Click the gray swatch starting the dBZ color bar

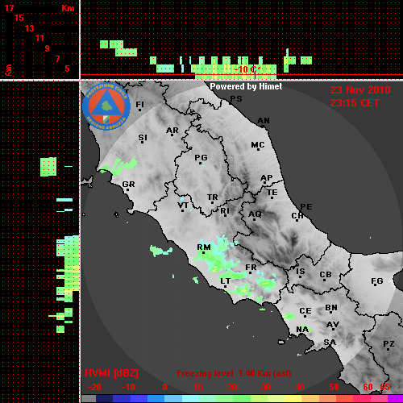coord(89,399)
